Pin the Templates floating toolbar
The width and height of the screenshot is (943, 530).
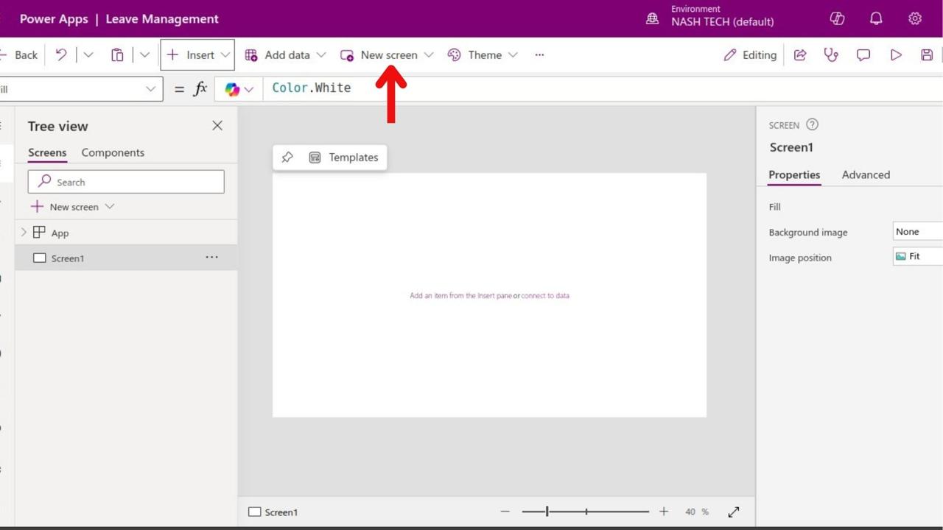pos(287,158)
